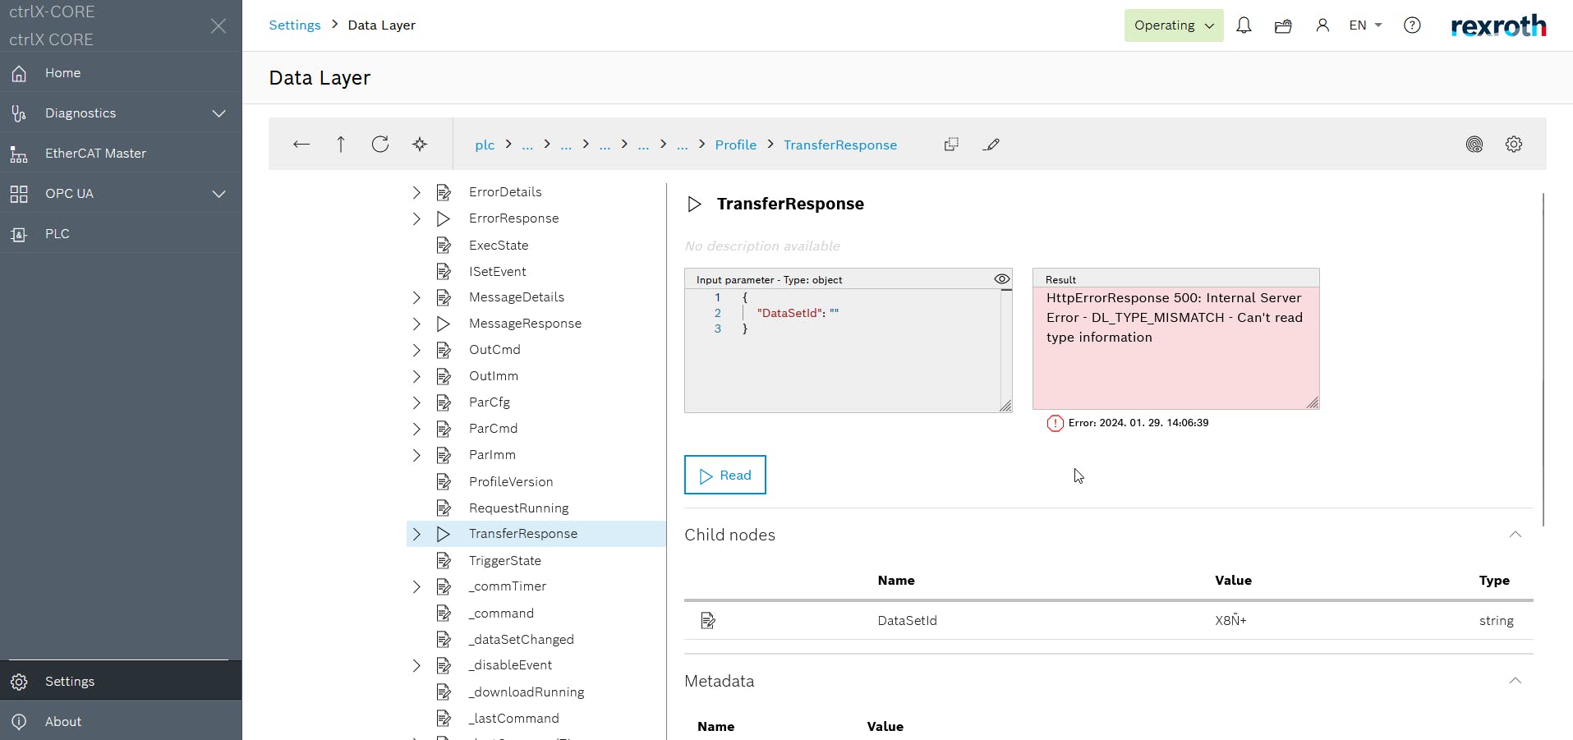Collapse the Metadata section

pyautogui.click(x=1516, y=681)
